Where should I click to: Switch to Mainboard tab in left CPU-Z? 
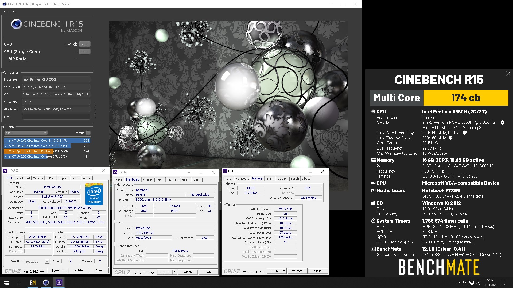coord(23,178)
